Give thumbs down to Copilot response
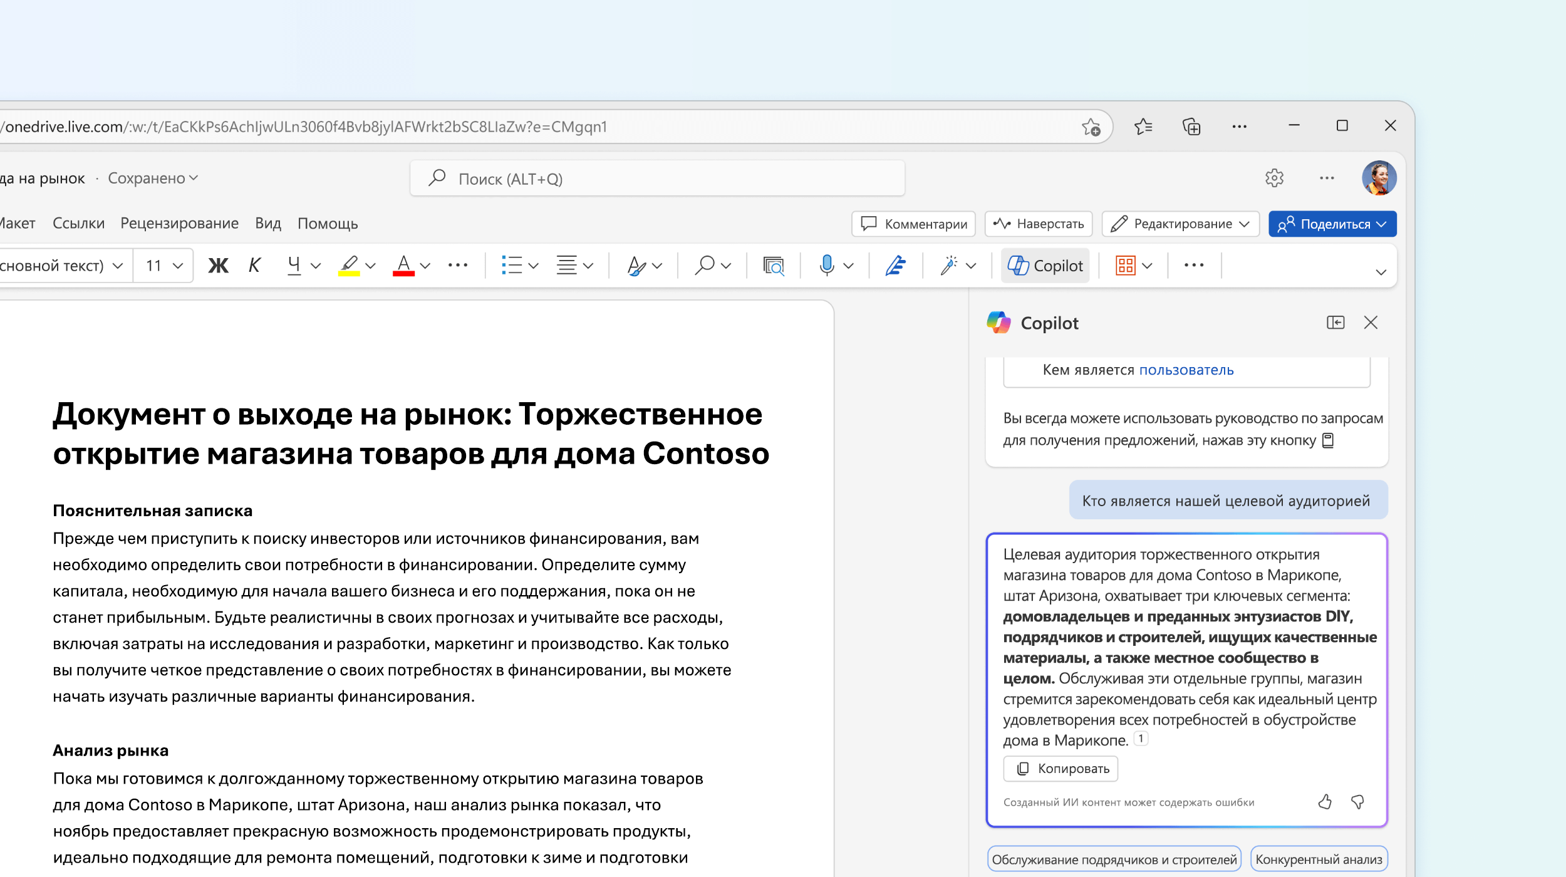 [1357, 802]
